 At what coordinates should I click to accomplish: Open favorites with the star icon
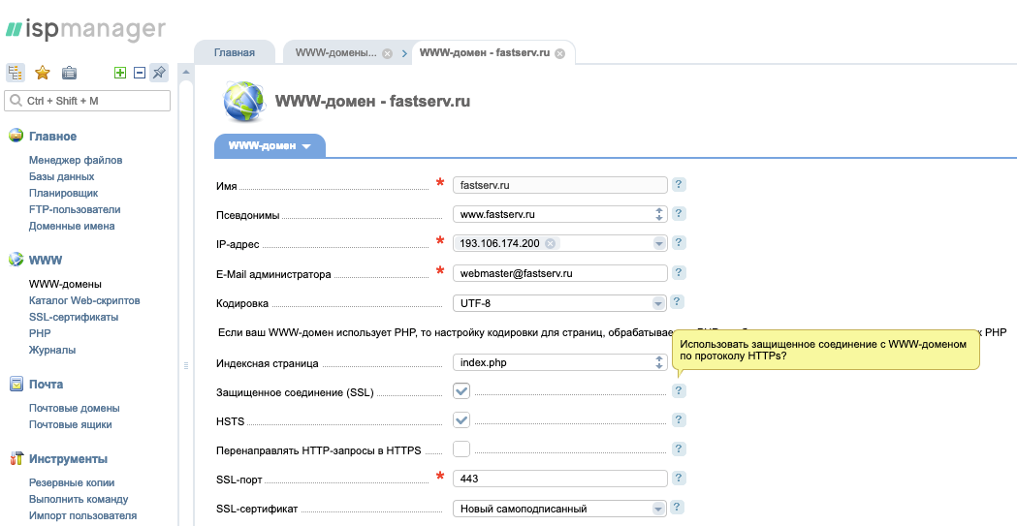pyautogui.click(x=43, y=73)
